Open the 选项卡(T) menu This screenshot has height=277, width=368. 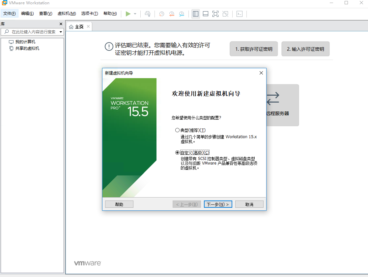coord(89,14)
